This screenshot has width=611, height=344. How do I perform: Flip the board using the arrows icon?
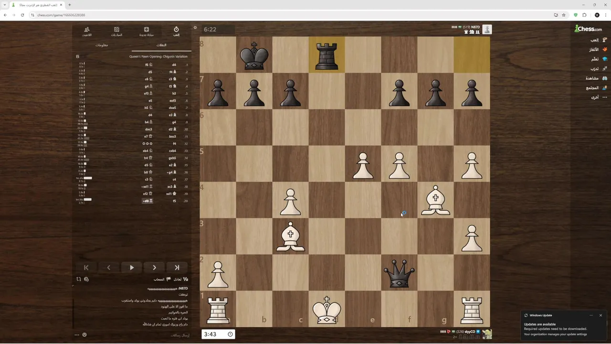(x=78, y=279)
